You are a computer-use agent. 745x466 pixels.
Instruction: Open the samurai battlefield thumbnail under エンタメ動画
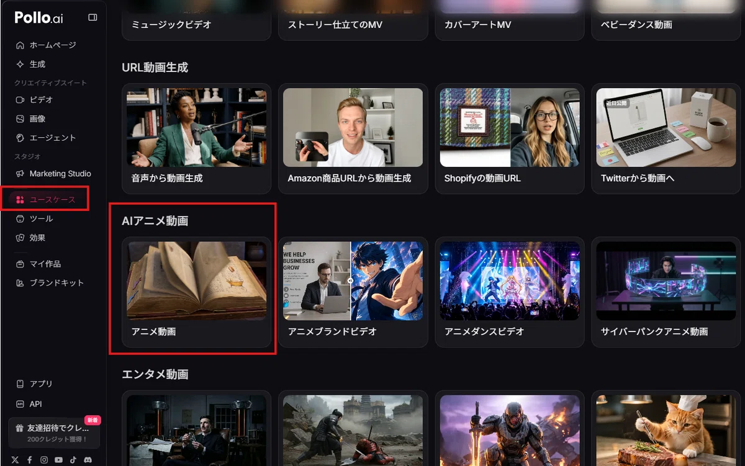[x=353, y=431]
